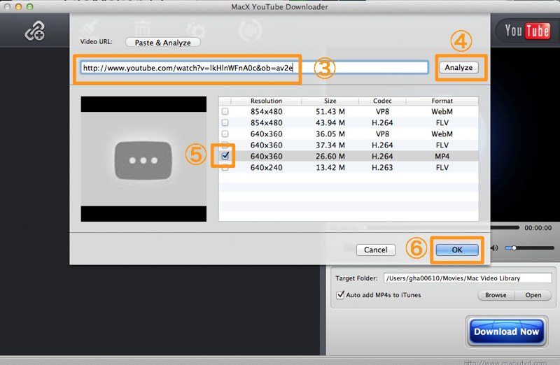
Task: Click the Cancel button
Action: pos(376,250)
